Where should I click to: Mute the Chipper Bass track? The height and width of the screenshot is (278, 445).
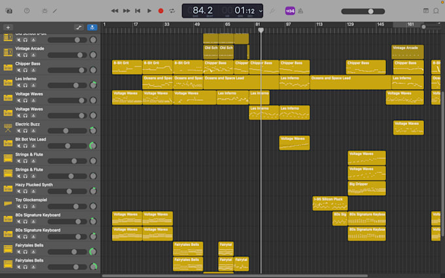(19, 70)
